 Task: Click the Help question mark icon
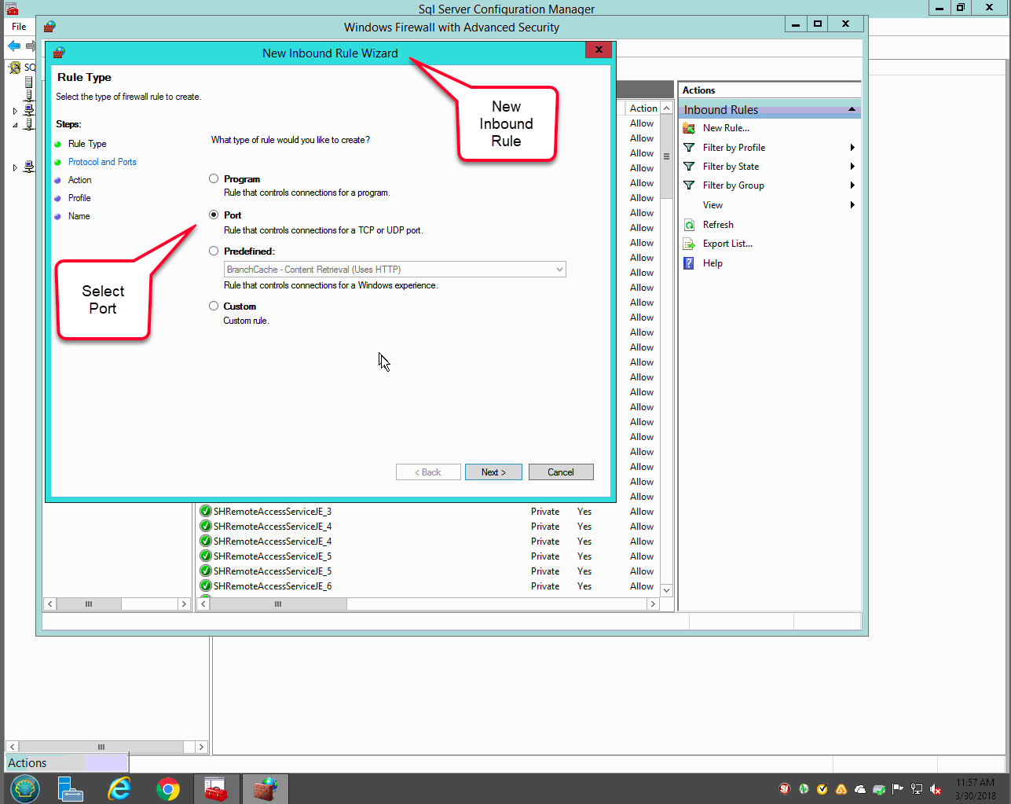point(689,263)
